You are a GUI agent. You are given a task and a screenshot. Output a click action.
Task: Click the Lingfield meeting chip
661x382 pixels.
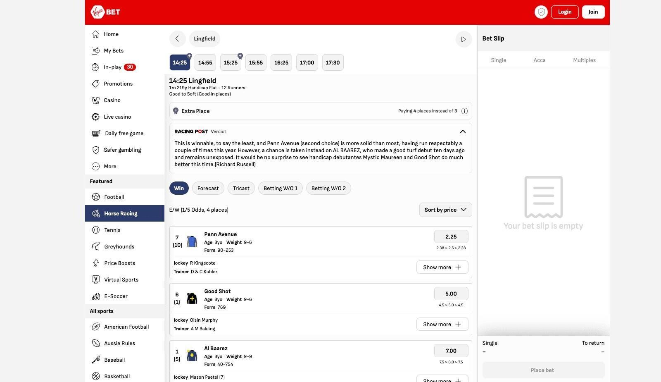point(204,39)
